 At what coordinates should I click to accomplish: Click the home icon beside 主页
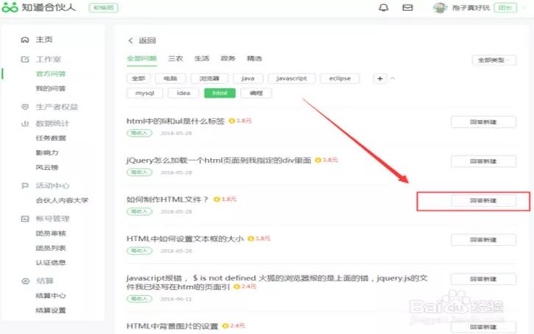(x=25, y=40)
